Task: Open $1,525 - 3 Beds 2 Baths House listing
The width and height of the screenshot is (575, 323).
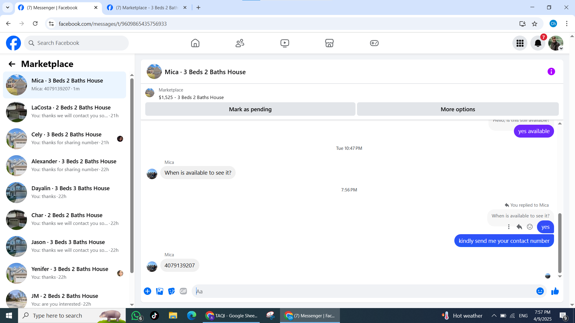Action: point(191,97)
